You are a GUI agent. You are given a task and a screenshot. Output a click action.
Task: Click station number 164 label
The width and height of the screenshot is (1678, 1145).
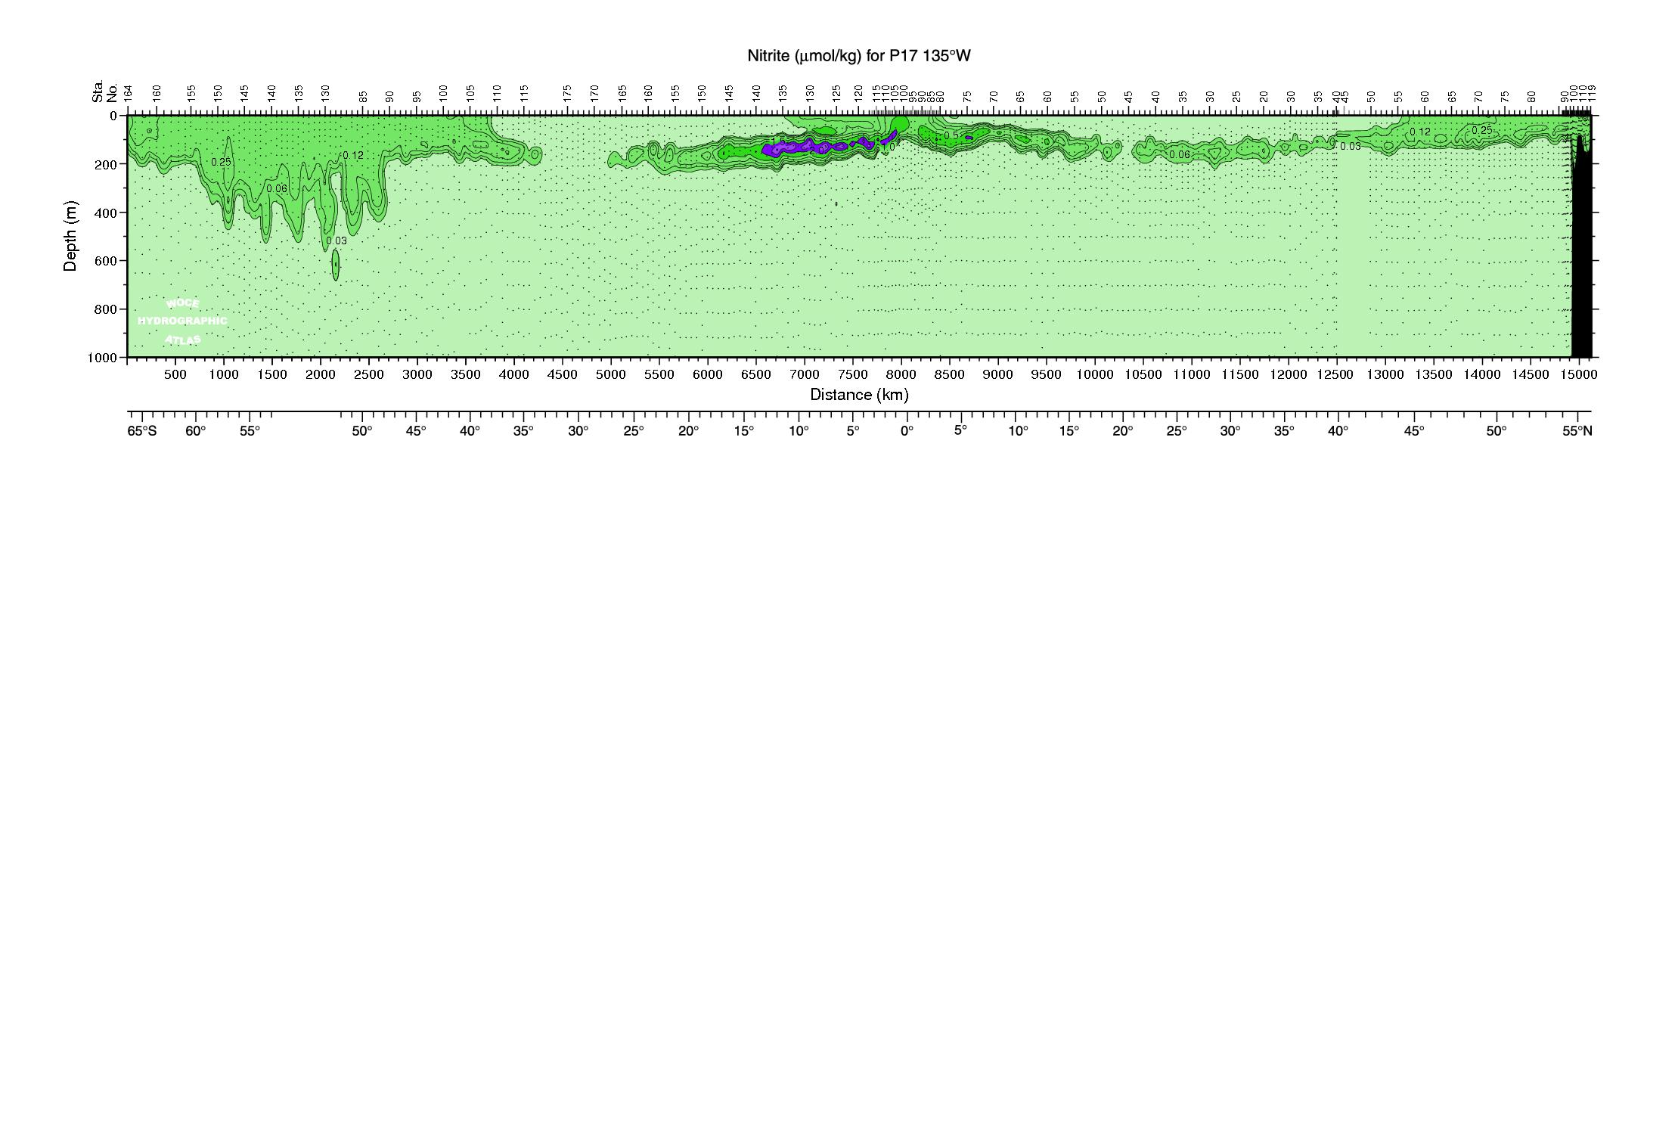[129, 94]
